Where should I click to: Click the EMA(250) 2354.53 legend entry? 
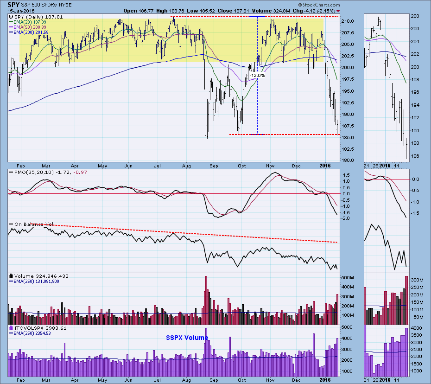point(30,333)
